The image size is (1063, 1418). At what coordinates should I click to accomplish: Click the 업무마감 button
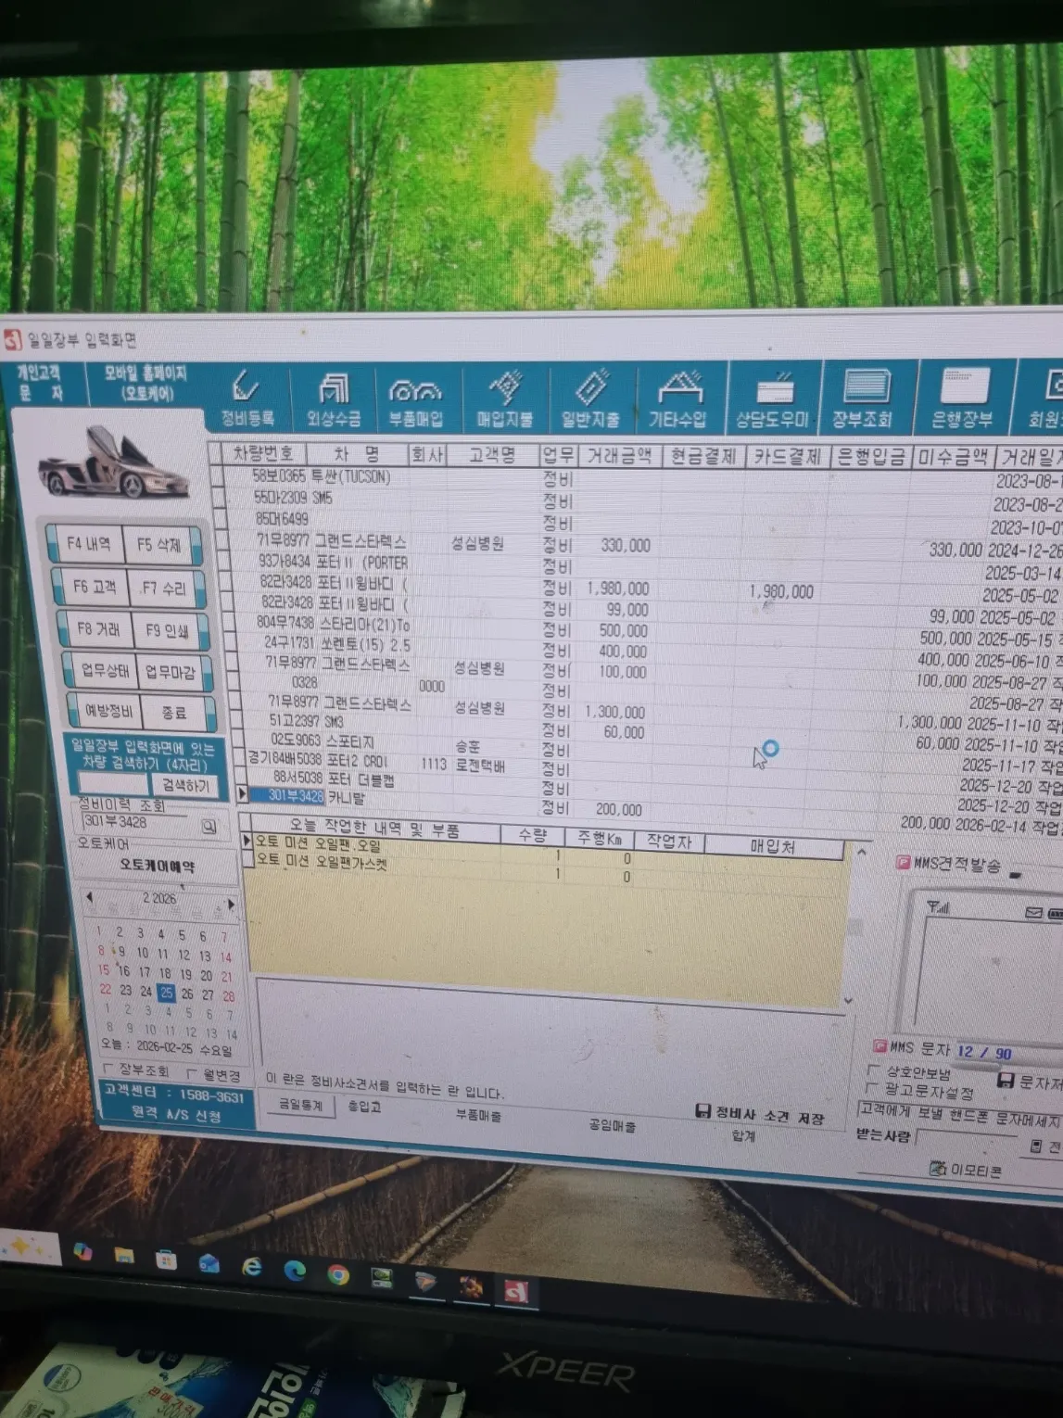click(171, 672)
